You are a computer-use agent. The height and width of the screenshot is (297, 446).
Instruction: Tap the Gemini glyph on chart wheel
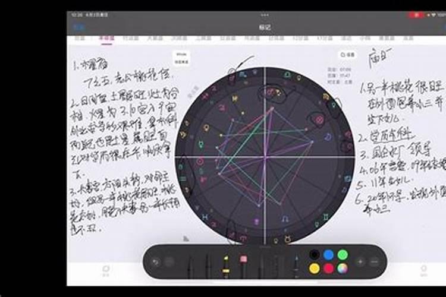[326, 218]
